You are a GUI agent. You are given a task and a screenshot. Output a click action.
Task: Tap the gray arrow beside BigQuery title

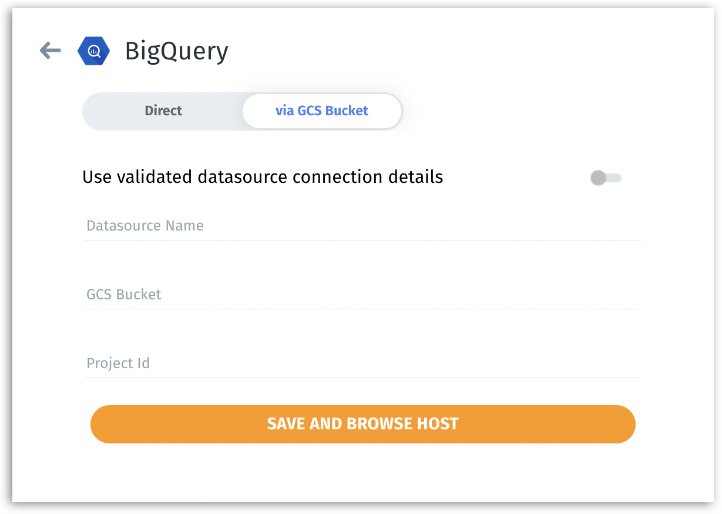pos(50,51)
